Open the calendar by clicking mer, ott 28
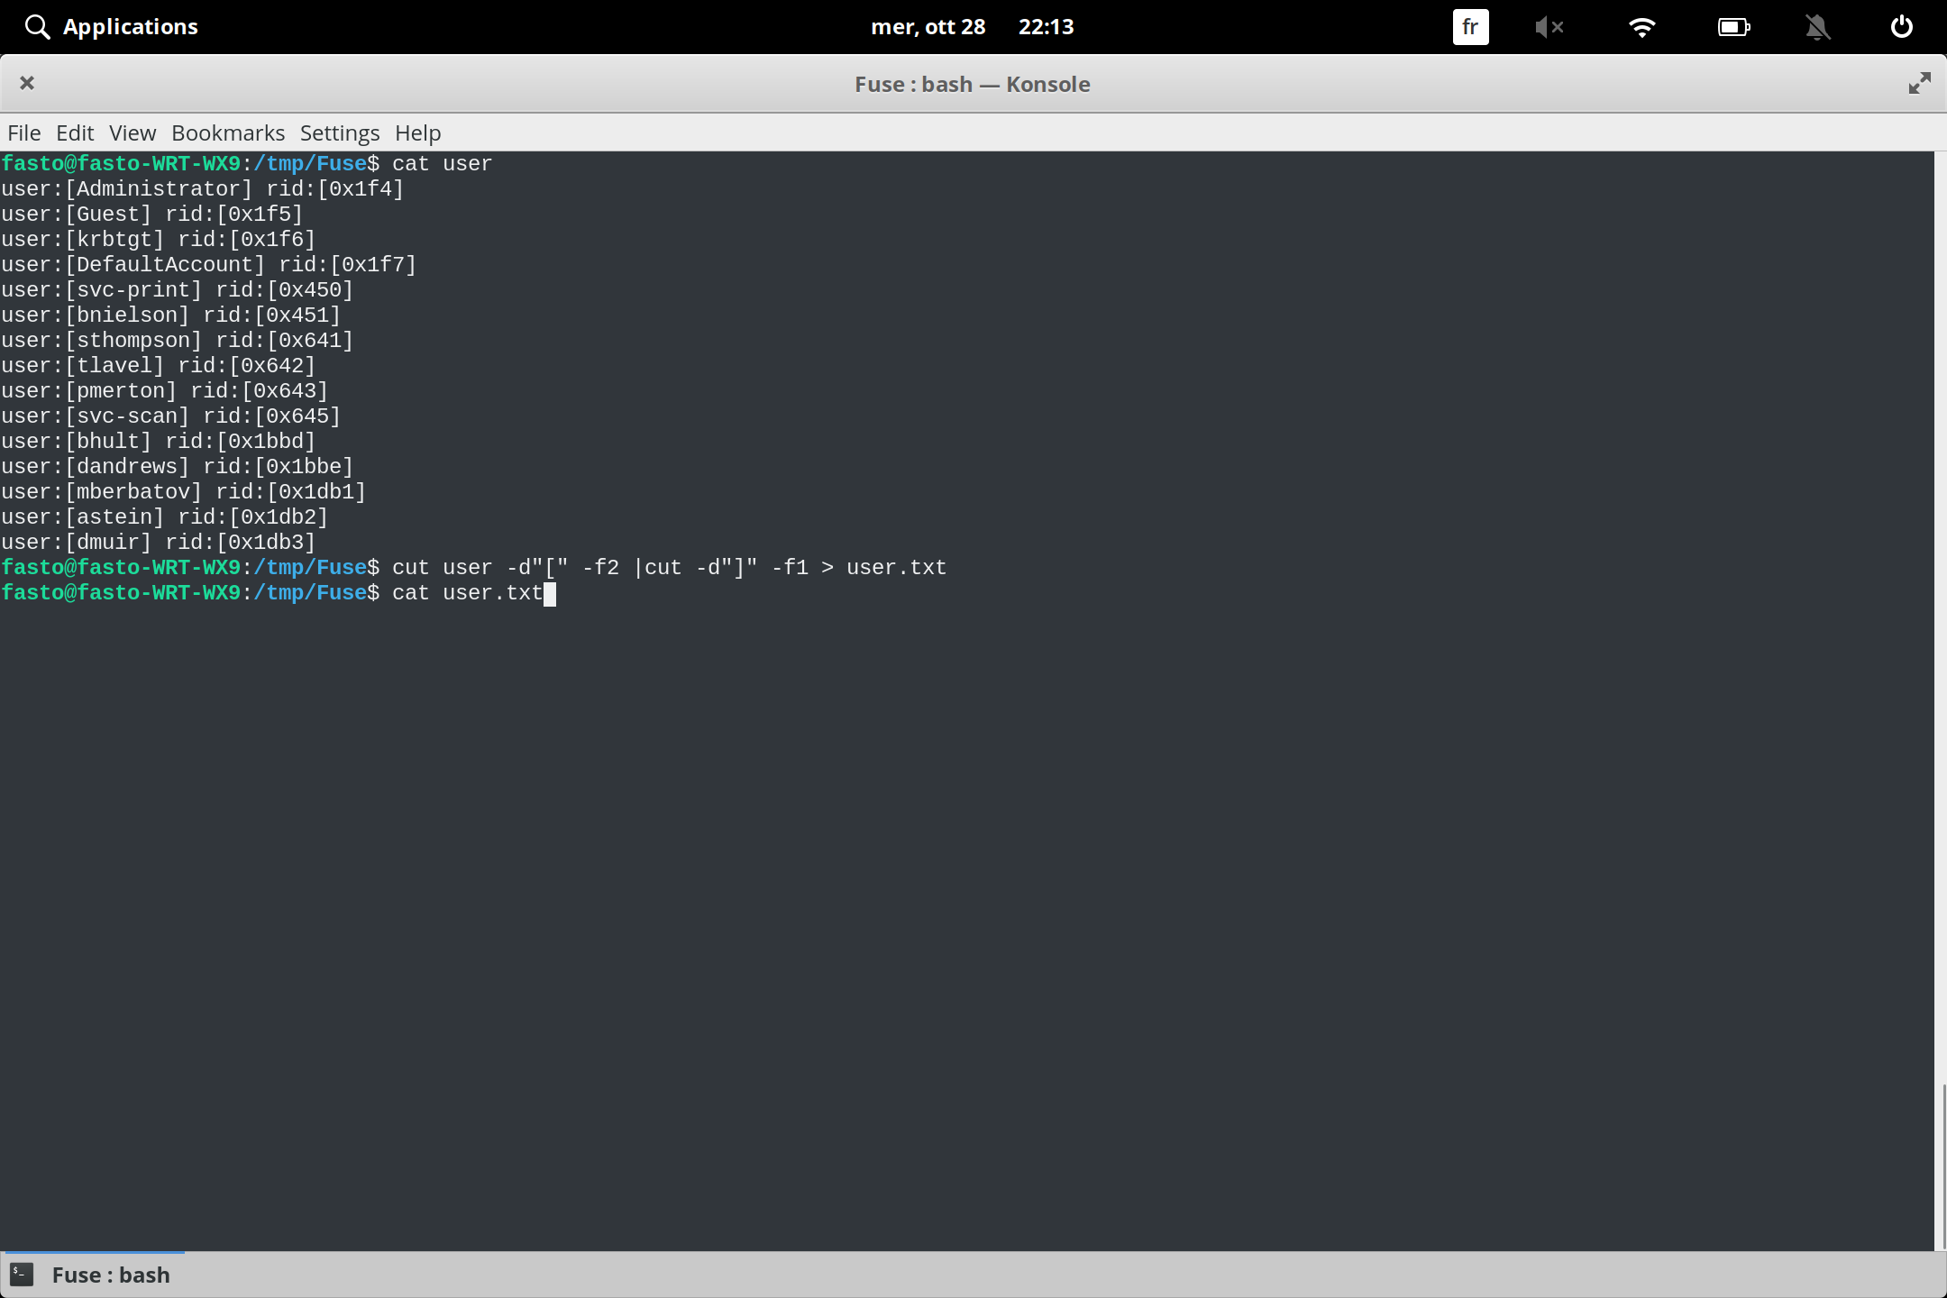Image resolution: width=1947 pixels, height=1298 pixels. pyautogui.click(x=929, y=26)
